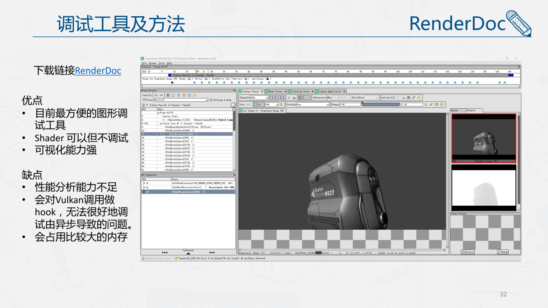Toggle the R channel button
The height and width of the screenshot is (308, 548).
click(x=272, y=98)
